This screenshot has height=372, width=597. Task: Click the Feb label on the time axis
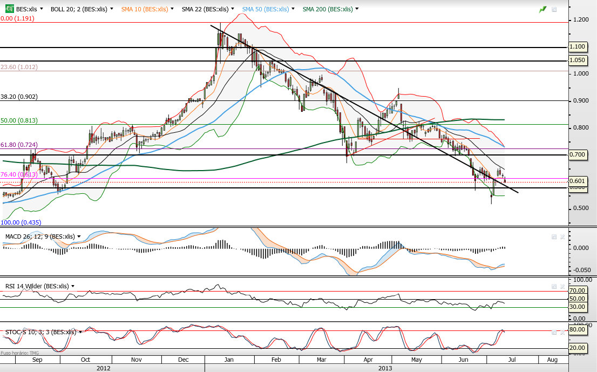276,360
